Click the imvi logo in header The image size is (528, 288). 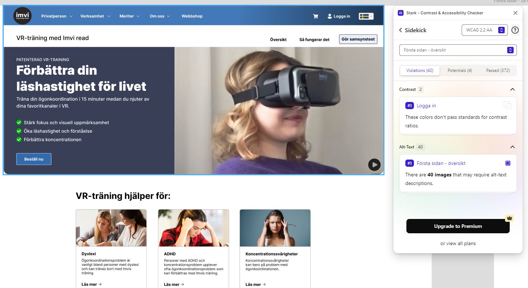(x=22, y=16)
